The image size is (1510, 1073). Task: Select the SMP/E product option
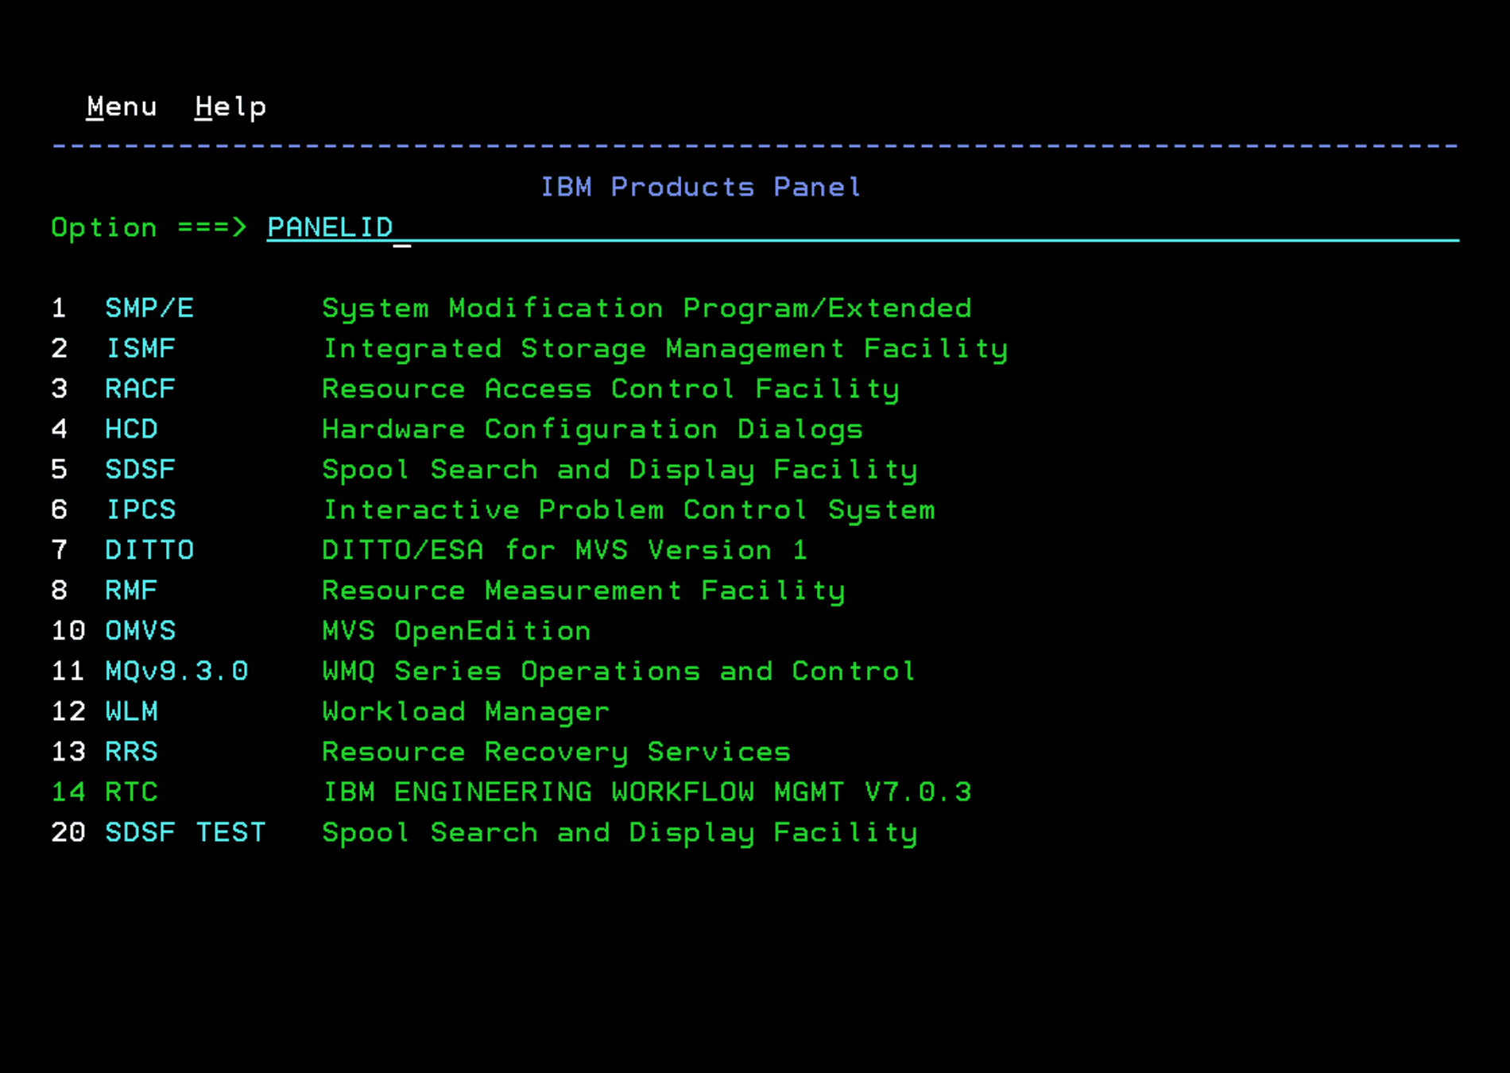(149, 308)
